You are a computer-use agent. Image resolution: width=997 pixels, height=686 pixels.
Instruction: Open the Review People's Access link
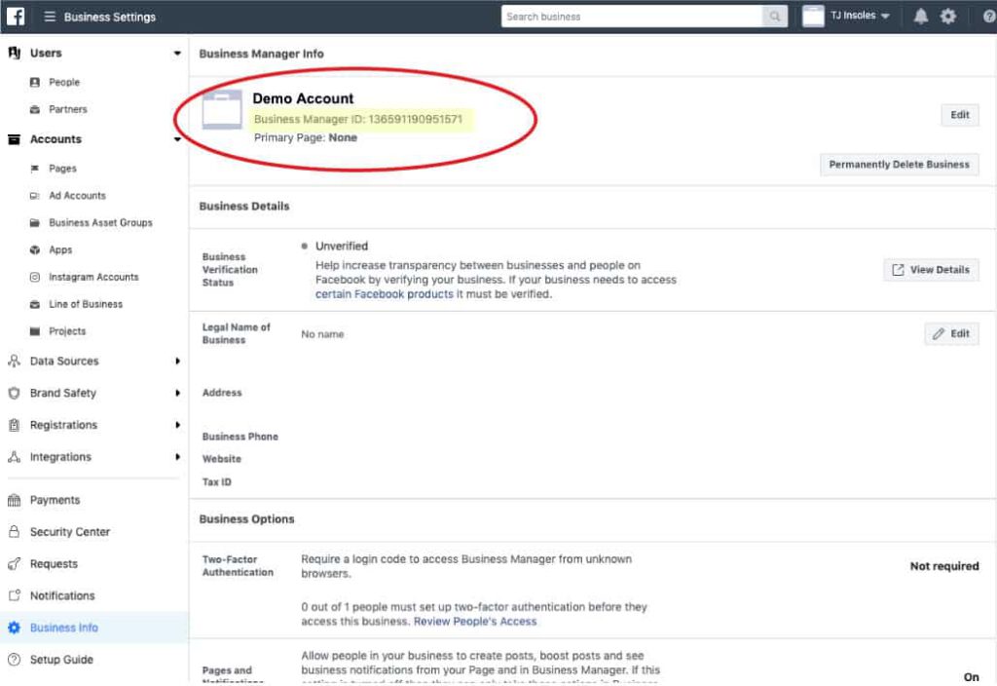(x=475, y=621)
